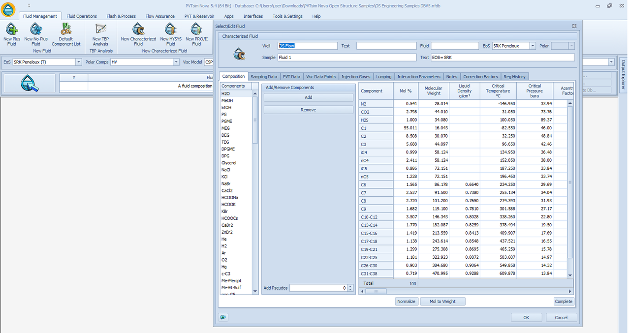
Task: Open the Flash & Process ribbon tab
Action: (x=121, y=16)
